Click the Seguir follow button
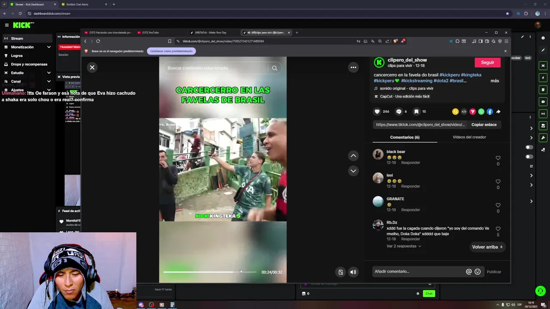The height and width of the screenshot is (309, 550). (x=487, y=63)
